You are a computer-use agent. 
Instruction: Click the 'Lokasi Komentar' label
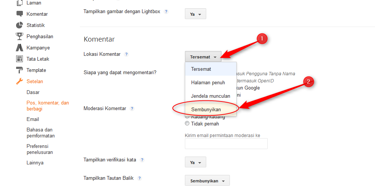click(x=102, y=54)
